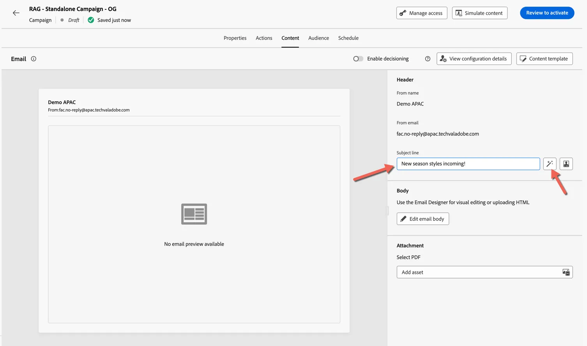587x346 pixels.
Task: Click the Add asset field
Action: 484,272
